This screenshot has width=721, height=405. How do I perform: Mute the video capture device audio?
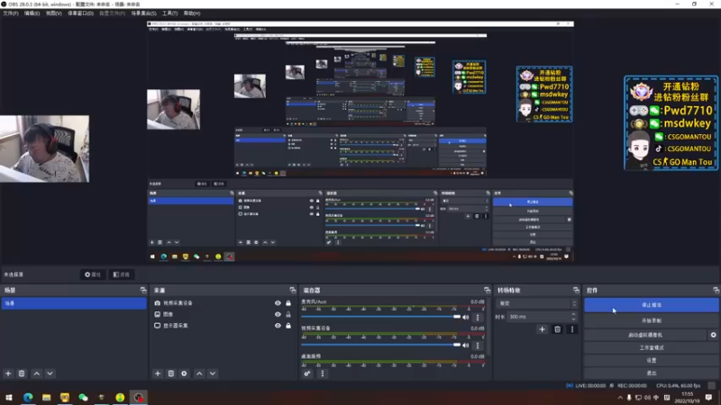pos(466,345)
